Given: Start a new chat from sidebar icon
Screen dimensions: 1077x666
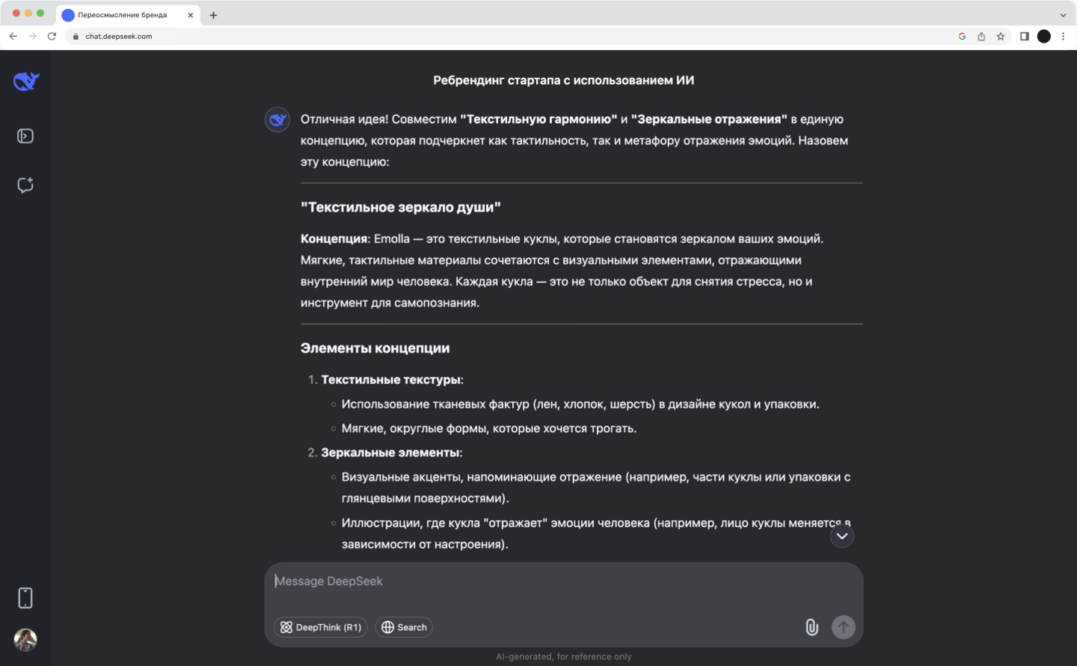Looking at the screenshot, I should tap(25, 185).
